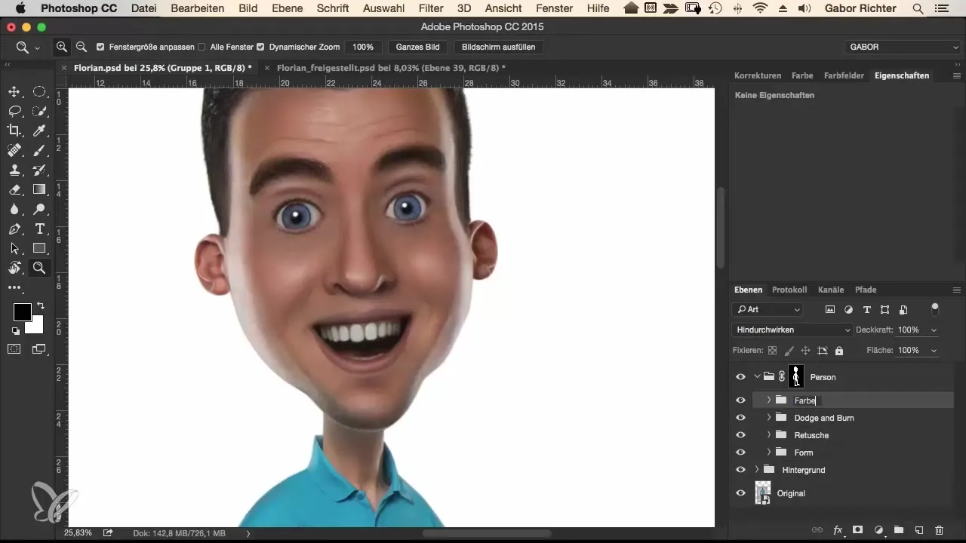Add layer style fx icon
966x543 pixels.
tap(838, 530)
